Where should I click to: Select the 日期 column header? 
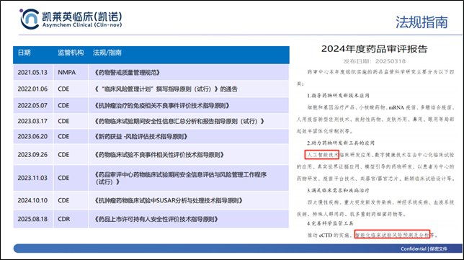24,53
